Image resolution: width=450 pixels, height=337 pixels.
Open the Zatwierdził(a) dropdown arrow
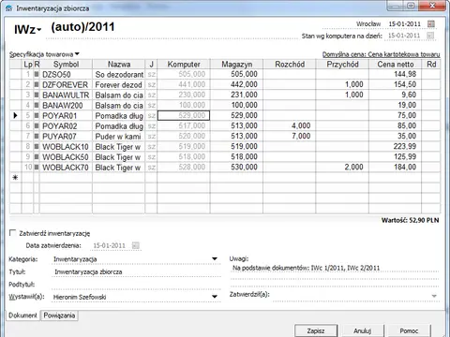pyautogui.click(x=434, y=296)
